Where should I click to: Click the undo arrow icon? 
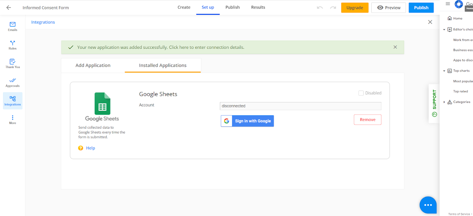click(x=320, y=8)
